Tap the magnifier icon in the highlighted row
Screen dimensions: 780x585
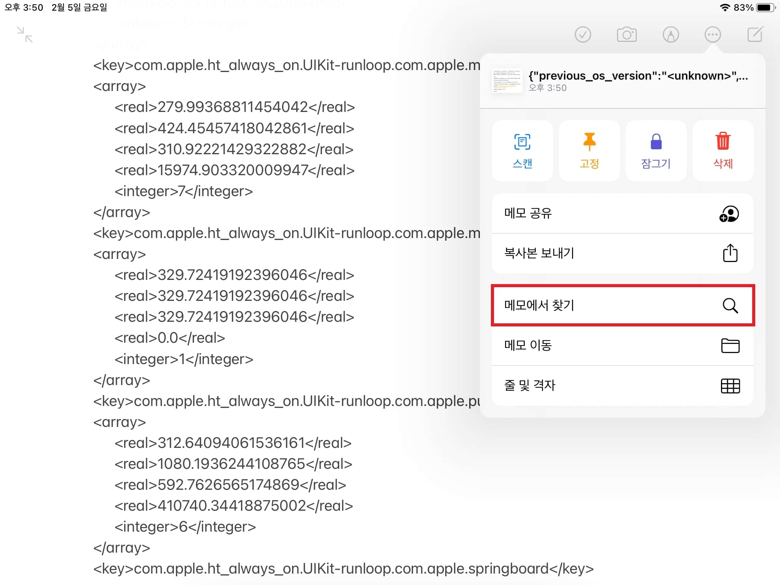click(x=730, y=305)
